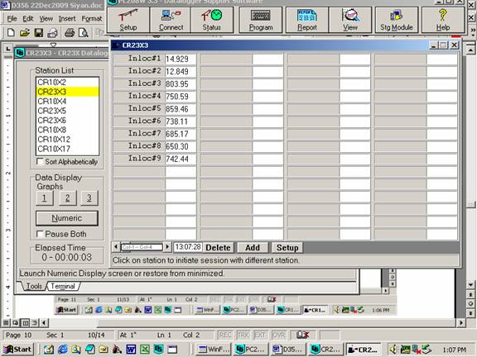
Task: Toggle TRK track changes indicator
Action: (x=243, y=335)
